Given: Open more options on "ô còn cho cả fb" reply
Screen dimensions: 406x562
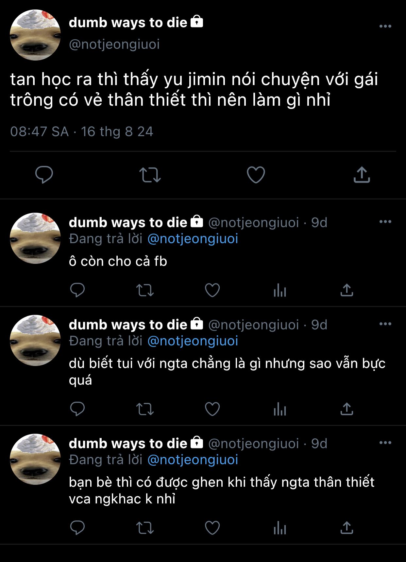Looking at the screenshot, I should pyautogui.click(x=385, y=222).
